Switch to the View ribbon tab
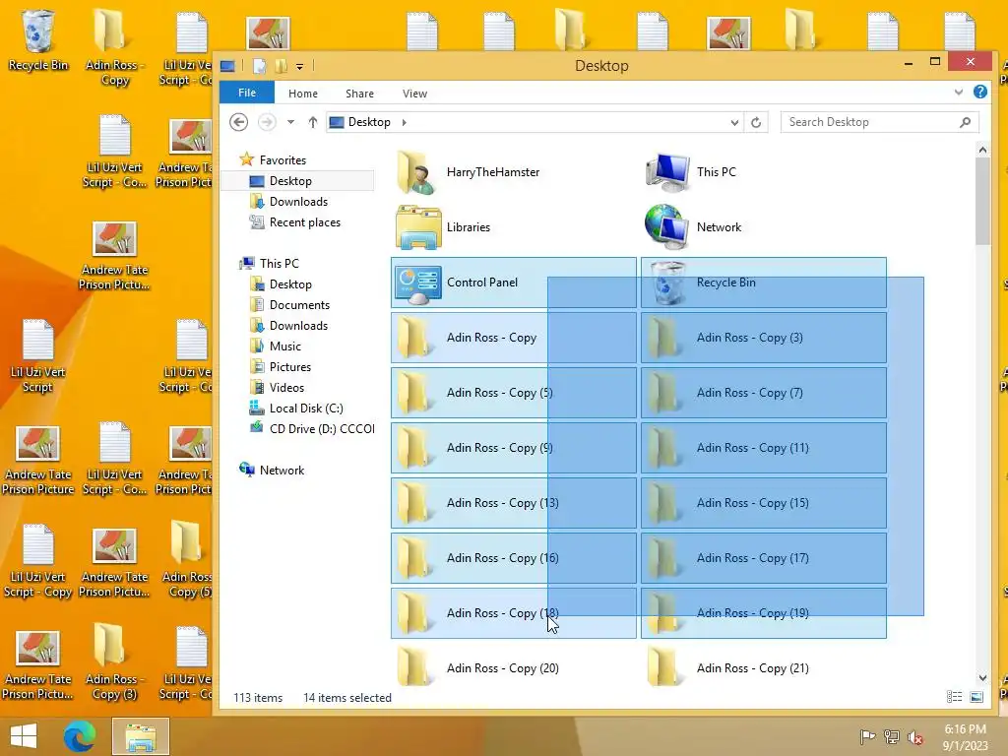The width and height of the screenshot is (1008, 756). (414, 94)
